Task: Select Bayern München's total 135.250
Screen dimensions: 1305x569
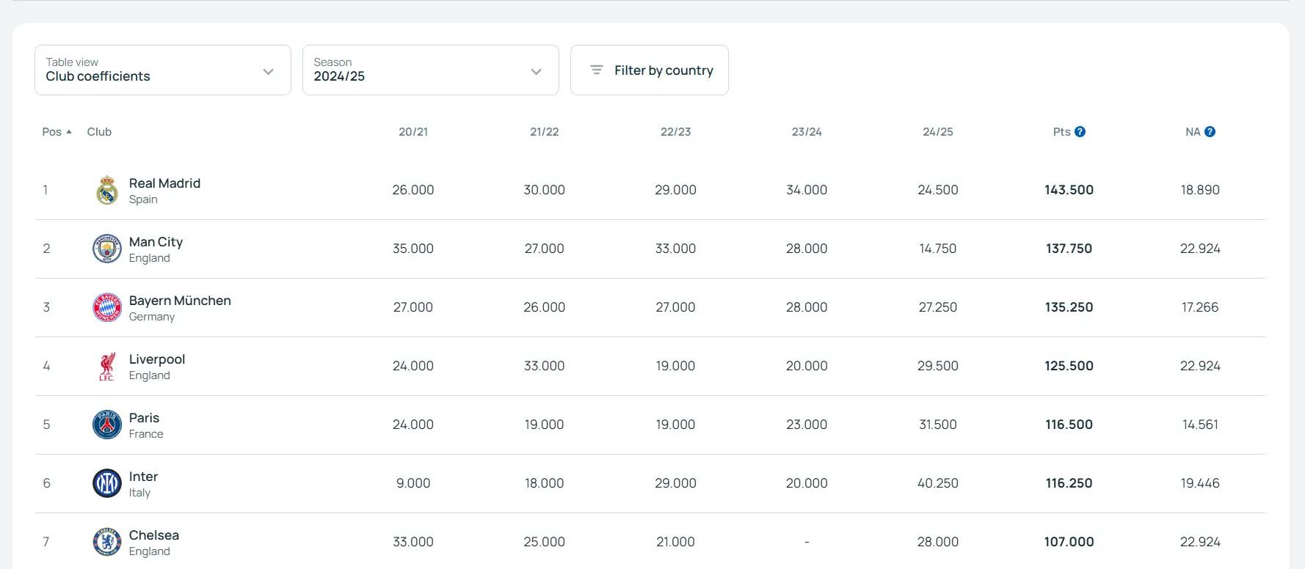Action: 1069,307
